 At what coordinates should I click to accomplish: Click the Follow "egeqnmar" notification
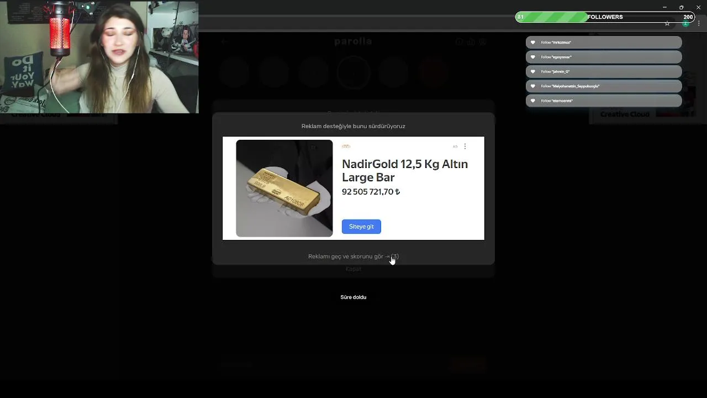604,57
